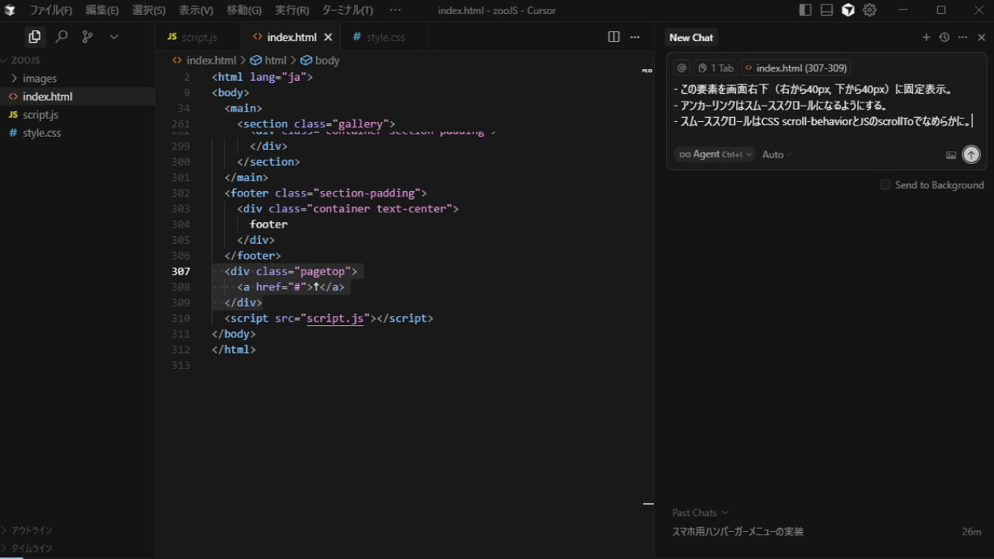994x559 pixels.
Task: Click the body breadcrumb item
Action: (320, 60)
